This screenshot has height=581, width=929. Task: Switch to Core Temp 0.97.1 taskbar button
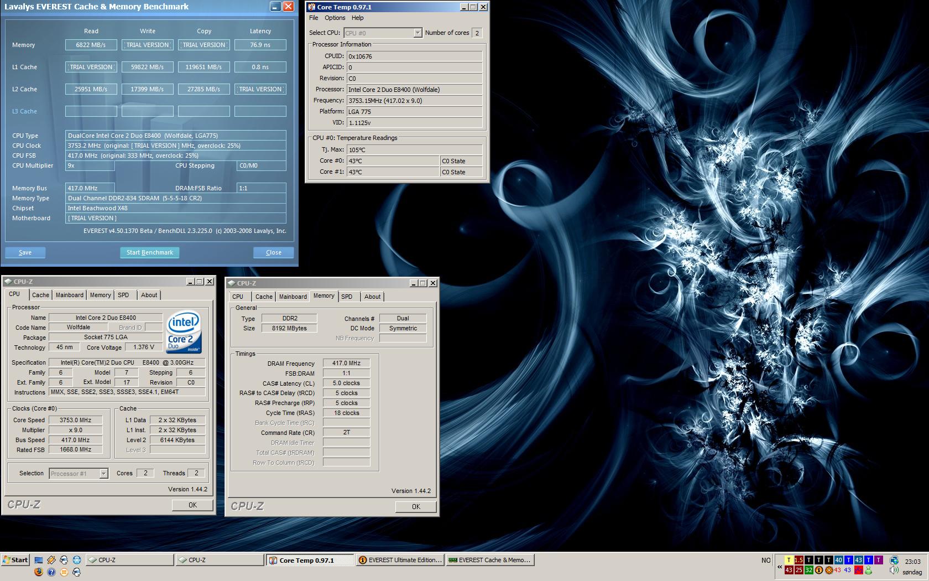[310, 561]
